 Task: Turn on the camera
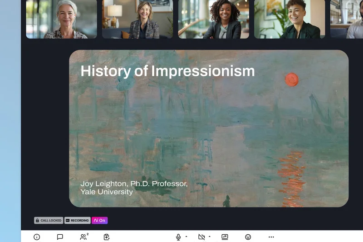click(201, 237)
